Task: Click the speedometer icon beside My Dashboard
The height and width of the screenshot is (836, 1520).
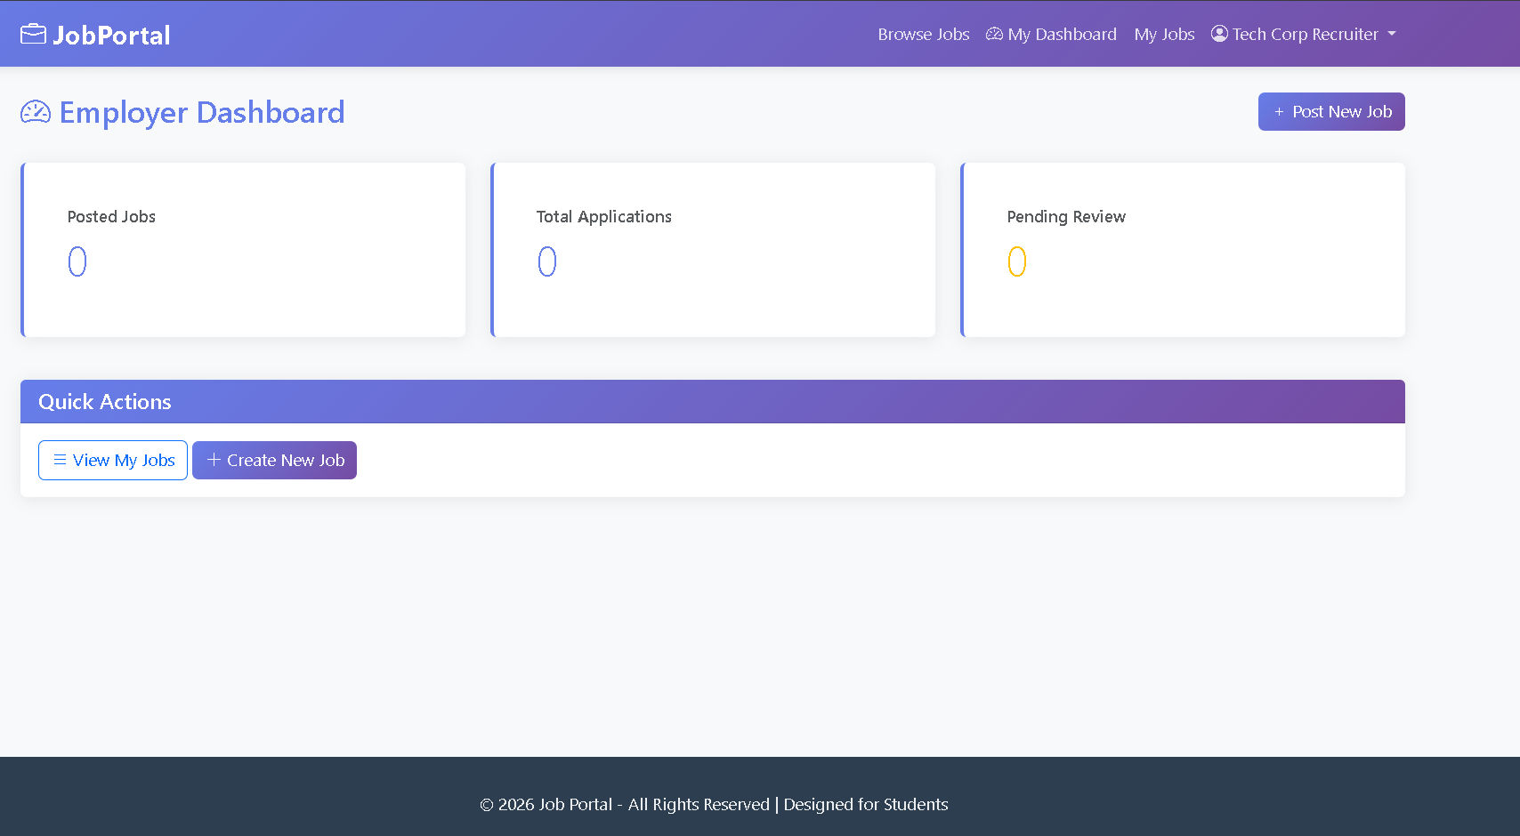Action: point(994,34)
